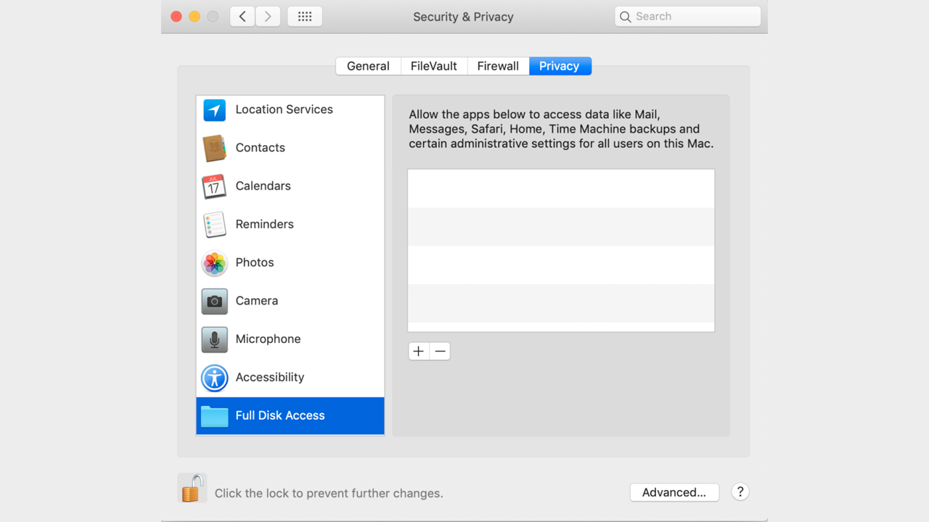
Task: Open help with the question mark button
Action: [740, 492]
